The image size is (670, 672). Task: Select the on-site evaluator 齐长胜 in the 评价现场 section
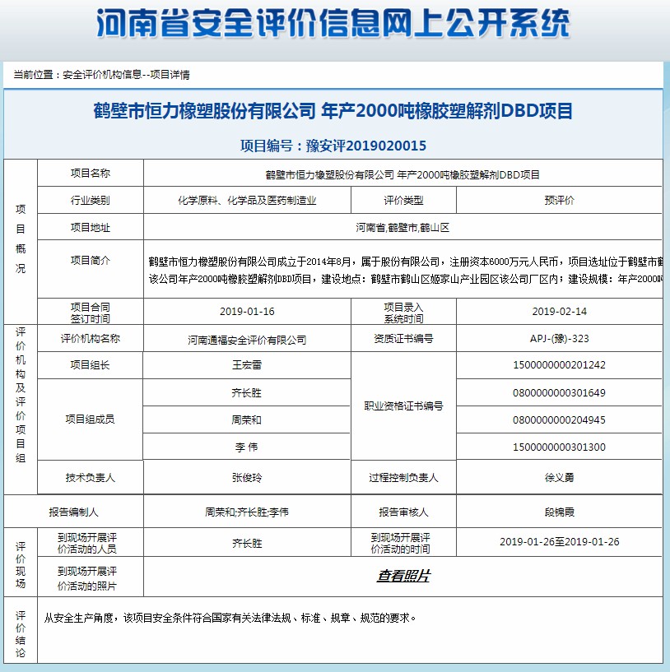coord(247,544)
